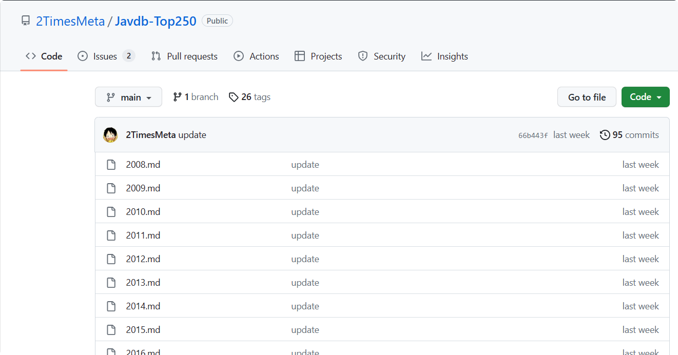Screen dimensions: 678x355
Task: Click last week timestamp on 2013.md row
Action: pos(641,283)
